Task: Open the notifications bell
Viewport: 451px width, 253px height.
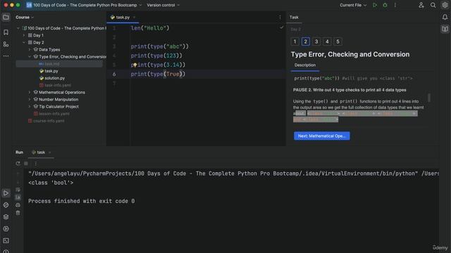Action: (445, 17)
